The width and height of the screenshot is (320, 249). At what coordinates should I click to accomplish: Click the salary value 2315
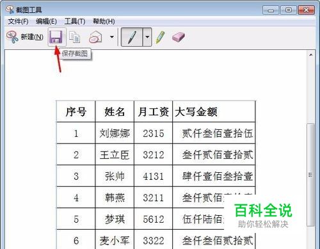tap(154, 133)
